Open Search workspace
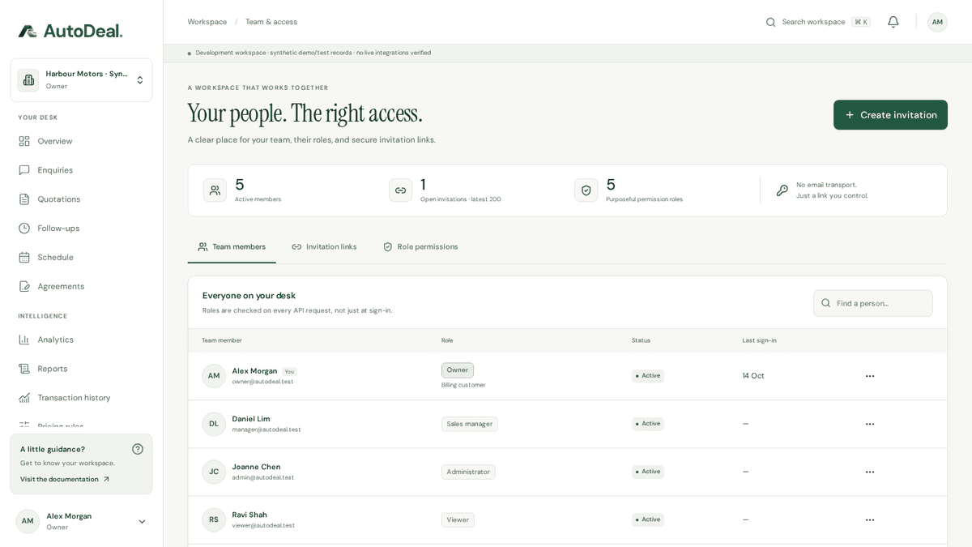Viewport: 972px width, 547px height. [818, 22]
